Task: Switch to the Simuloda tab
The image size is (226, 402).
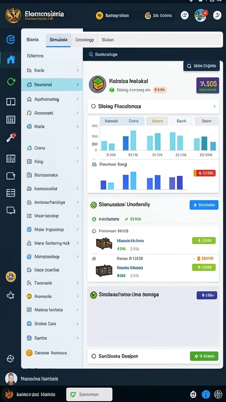Action: [x=58, y=40]
